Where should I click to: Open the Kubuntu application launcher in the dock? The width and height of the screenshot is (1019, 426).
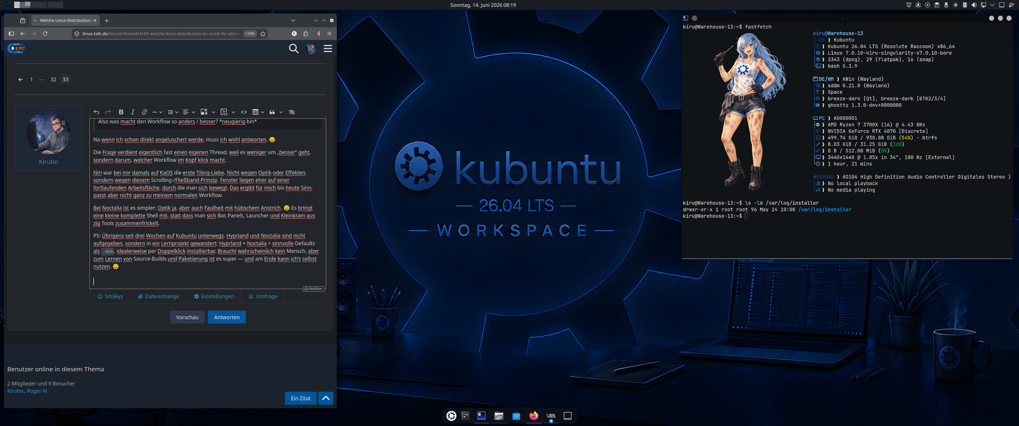click(x=451, y=416)
